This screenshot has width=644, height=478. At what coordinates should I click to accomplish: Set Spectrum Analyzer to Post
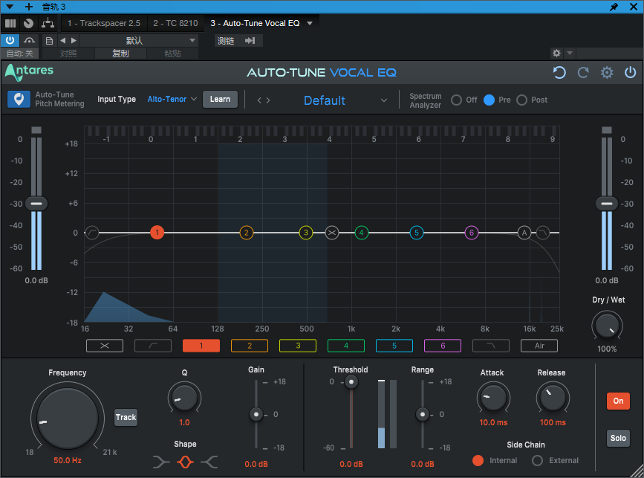click(521, 100)
